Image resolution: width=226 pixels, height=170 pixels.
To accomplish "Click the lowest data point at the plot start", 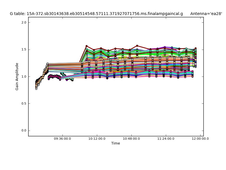I will coord(36,88).
